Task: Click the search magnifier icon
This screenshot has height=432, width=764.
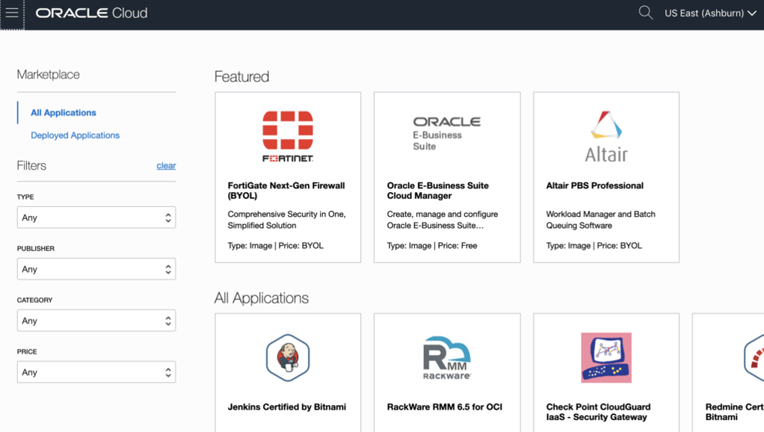Action: (645, 13)
